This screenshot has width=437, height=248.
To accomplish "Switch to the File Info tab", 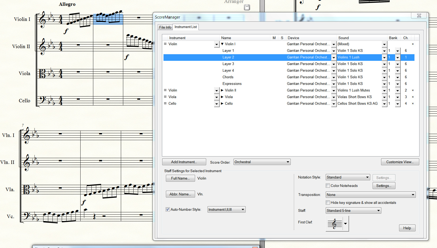I will tap(165, 27).
